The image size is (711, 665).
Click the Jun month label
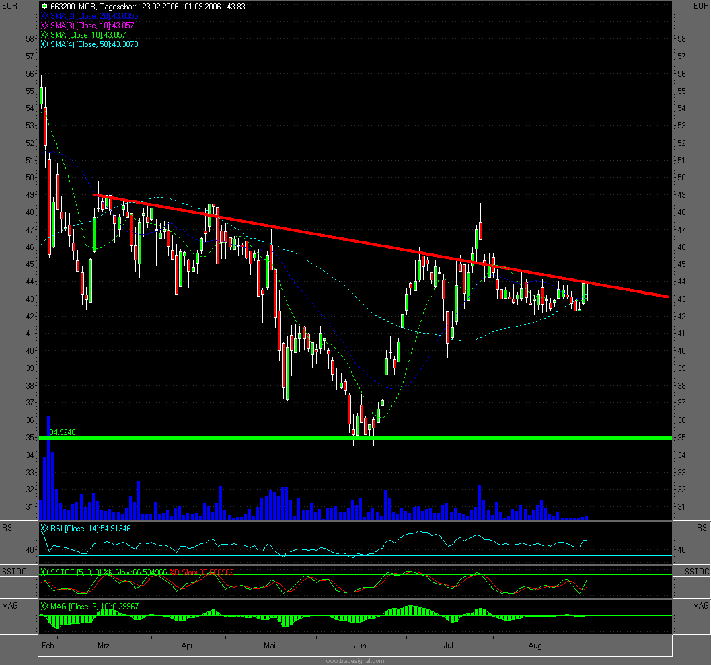pos(361,645)
